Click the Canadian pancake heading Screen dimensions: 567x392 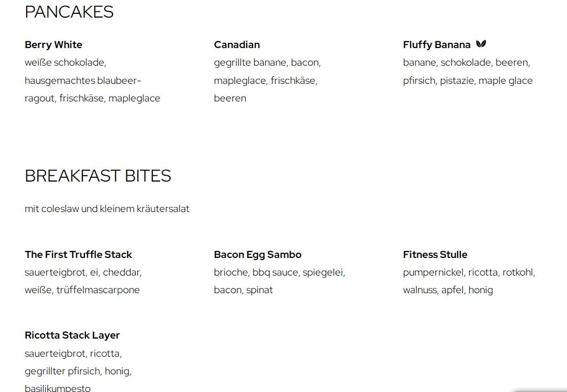(237, 45)
